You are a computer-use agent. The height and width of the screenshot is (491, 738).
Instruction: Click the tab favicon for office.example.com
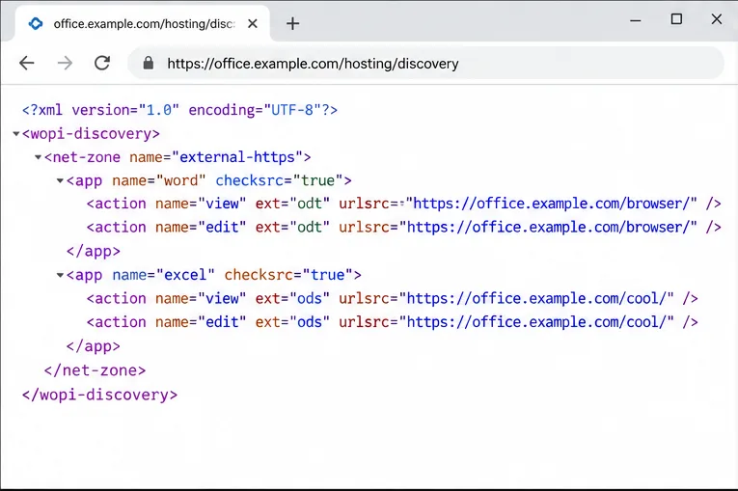36,23
